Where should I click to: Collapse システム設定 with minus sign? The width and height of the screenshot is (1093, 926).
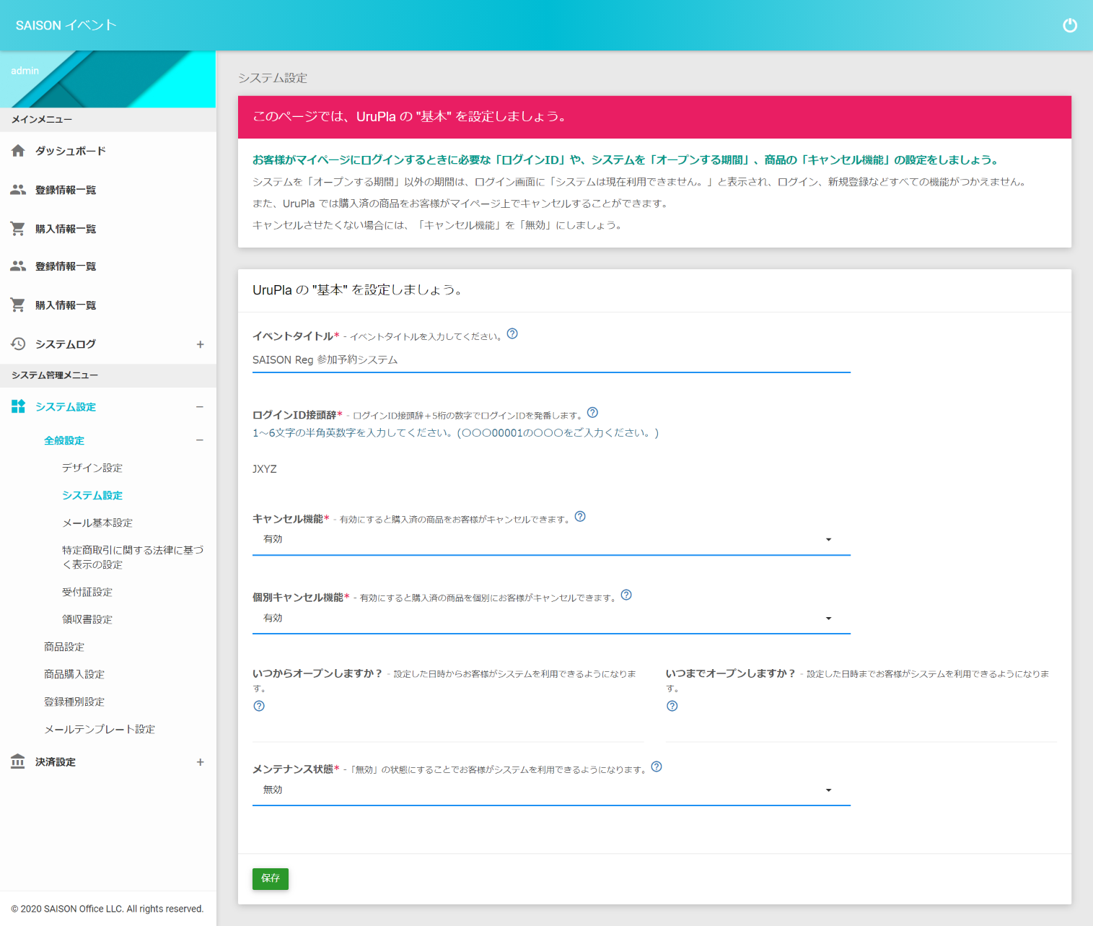pyautogui.click(x=200, y=407)
